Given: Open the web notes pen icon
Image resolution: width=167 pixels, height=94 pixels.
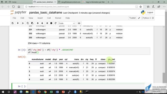Looking at the screenshot, I should (153, 7).
